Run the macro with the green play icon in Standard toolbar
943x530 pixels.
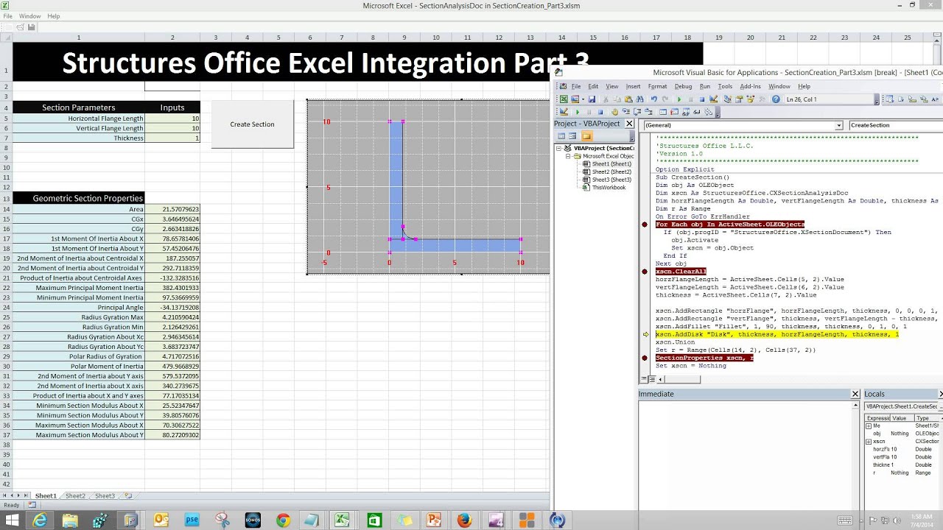679,99
